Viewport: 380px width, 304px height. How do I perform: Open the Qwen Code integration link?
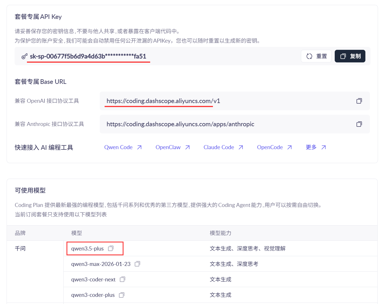pos(118,147)
